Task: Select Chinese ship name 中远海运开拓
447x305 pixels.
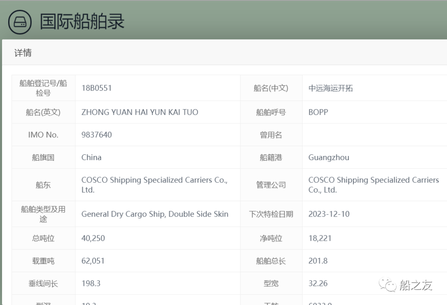Action: tap(330, 88)
